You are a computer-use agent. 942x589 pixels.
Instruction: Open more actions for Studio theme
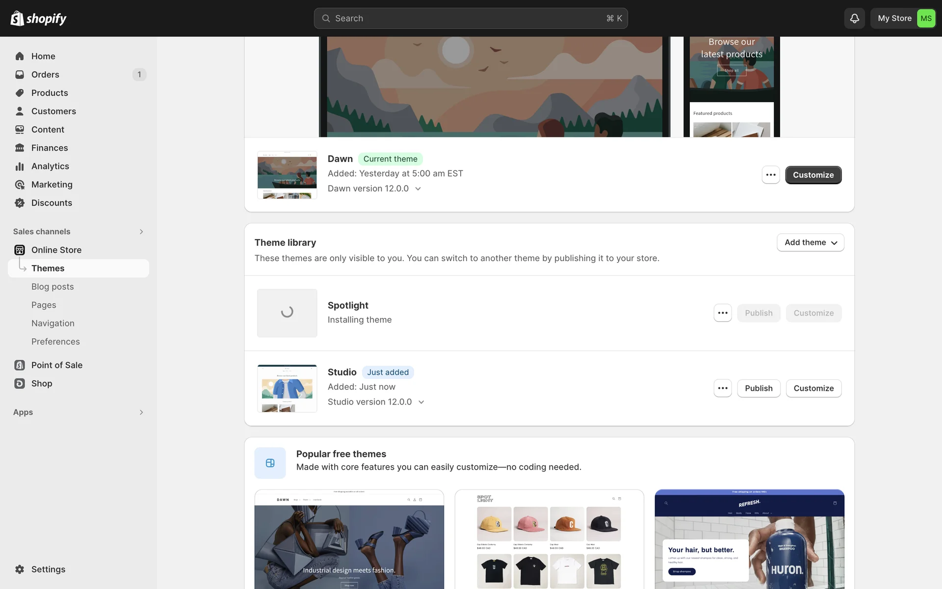coord(722,388)
